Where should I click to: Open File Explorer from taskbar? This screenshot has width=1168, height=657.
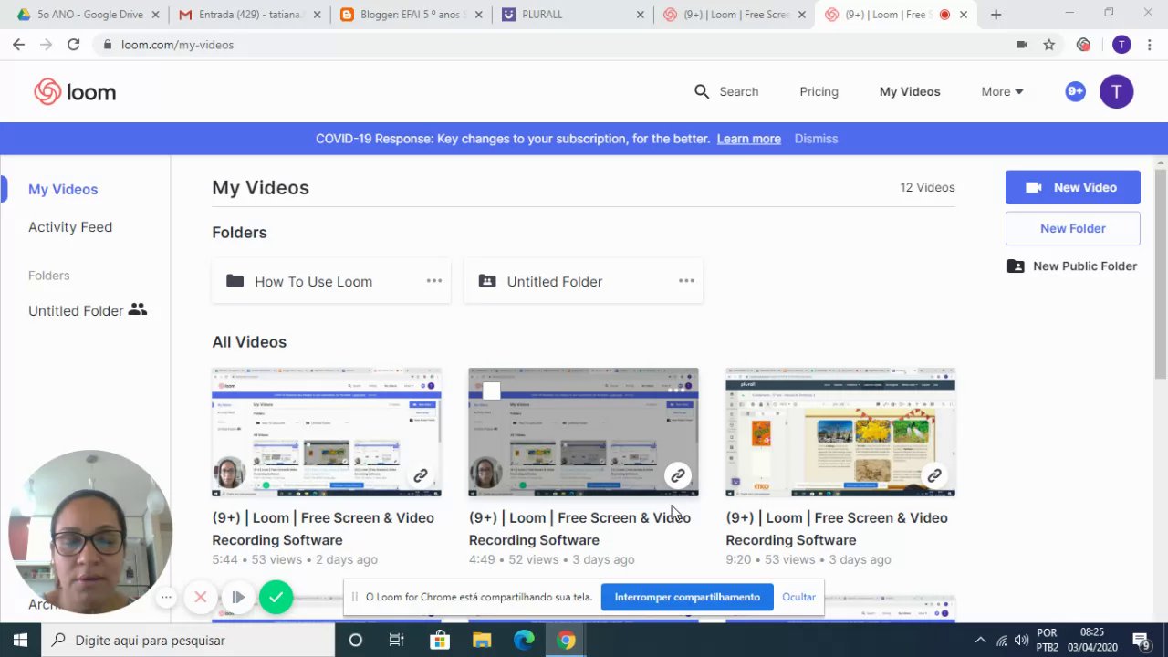pyautogui.click(x=482, y=640)
